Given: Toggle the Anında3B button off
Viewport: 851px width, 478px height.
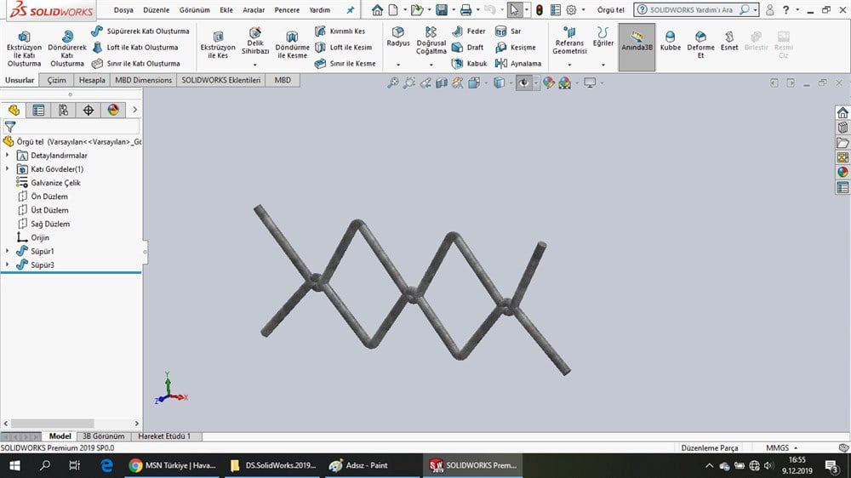Looking at the screenshot, I should [x=637, y=43].
